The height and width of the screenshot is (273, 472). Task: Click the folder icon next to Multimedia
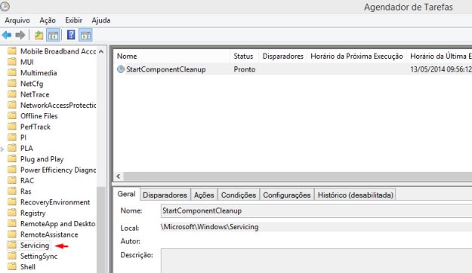click(12, 72)
